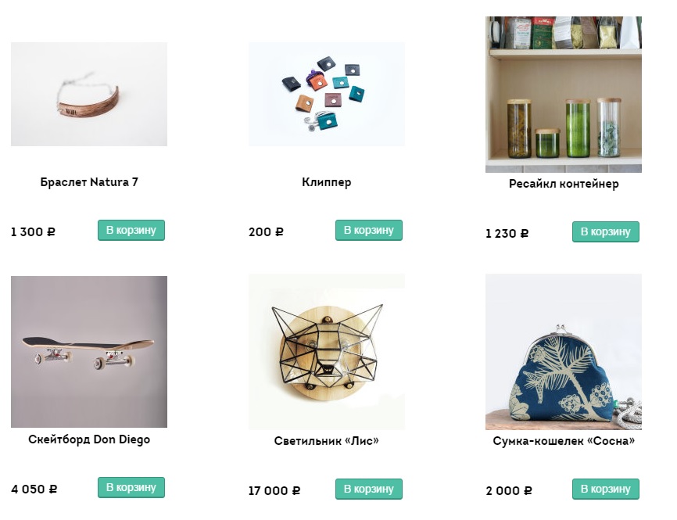Click the 17 000 ₽ price
This screenshot has height=520, width=677.
point(274,491)
